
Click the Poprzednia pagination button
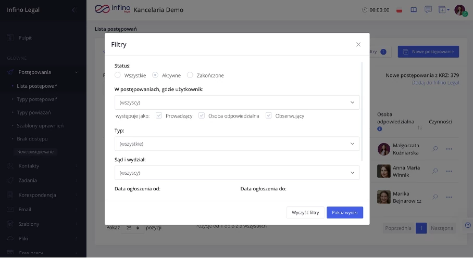398,228
